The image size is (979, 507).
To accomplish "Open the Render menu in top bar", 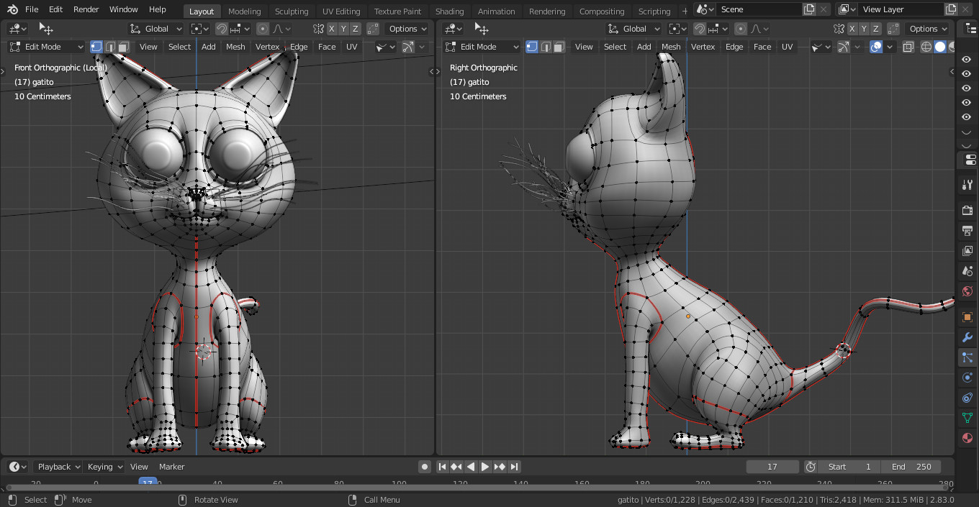I will coord(86,9).
